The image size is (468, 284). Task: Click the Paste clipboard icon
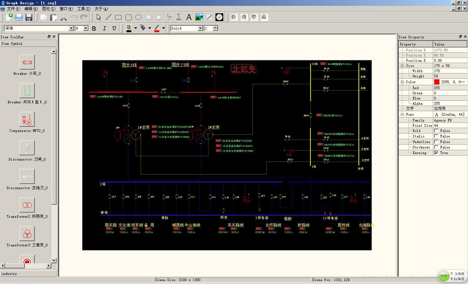coord(54,17)
